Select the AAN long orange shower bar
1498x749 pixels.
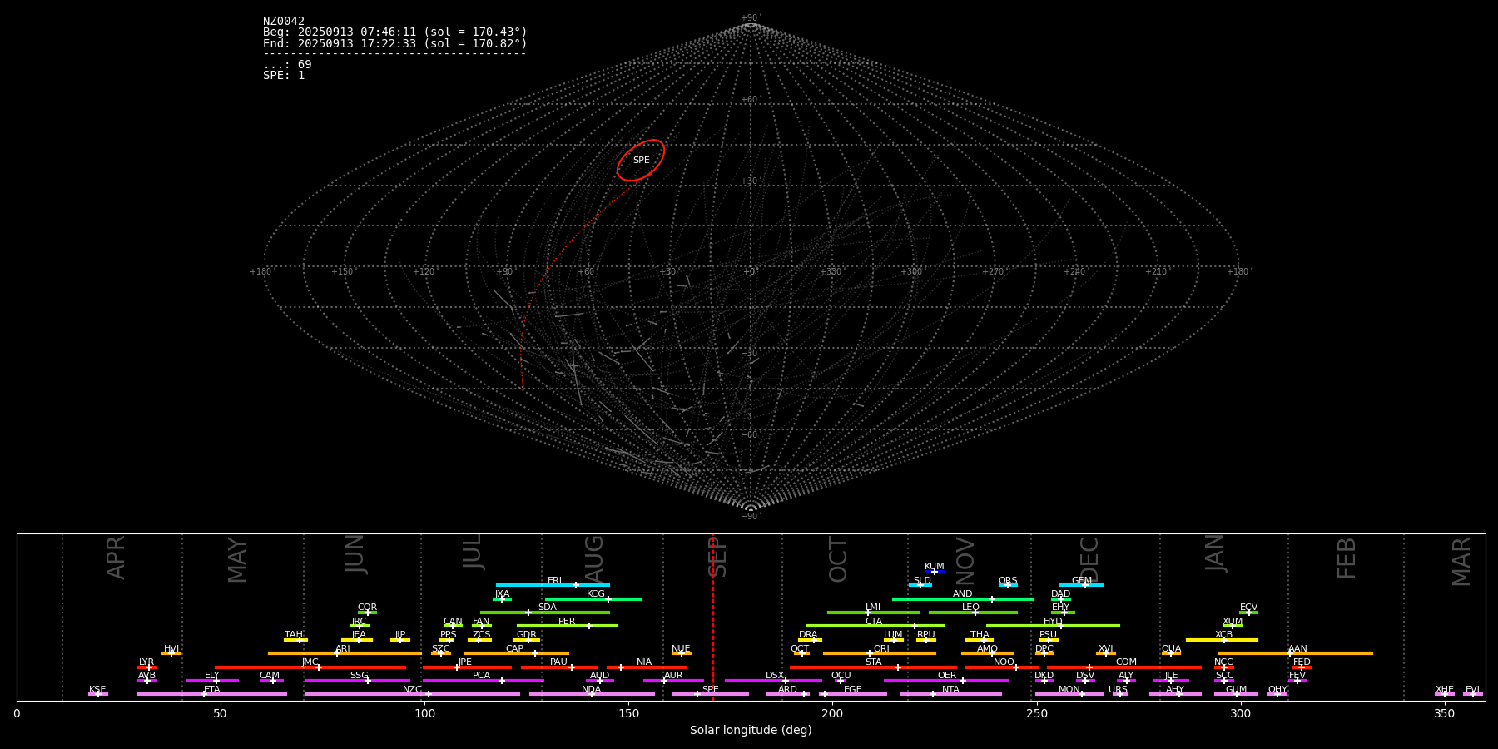click(x=1296, y=653)
